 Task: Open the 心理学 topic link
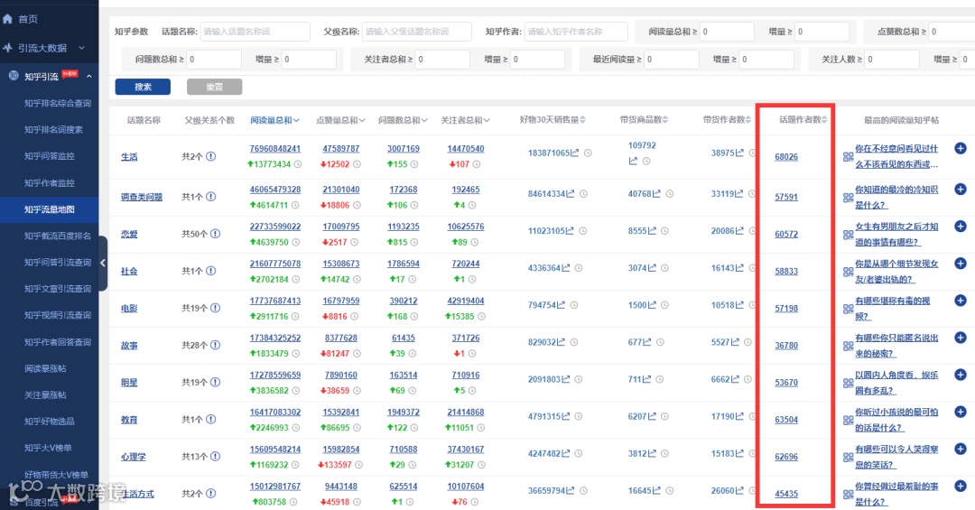133,457
